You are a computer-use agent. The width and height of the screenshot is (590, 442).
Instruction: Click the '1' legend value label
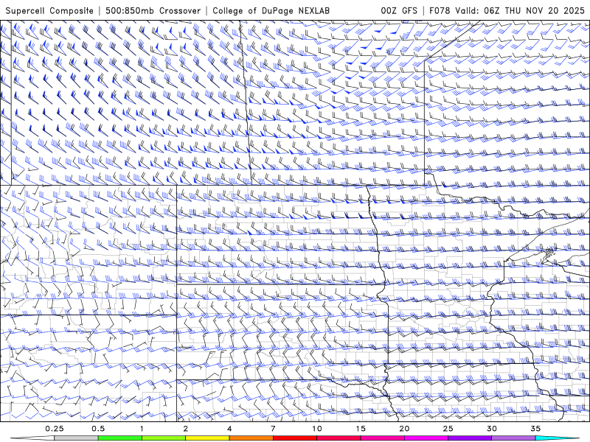coord(142,429)
